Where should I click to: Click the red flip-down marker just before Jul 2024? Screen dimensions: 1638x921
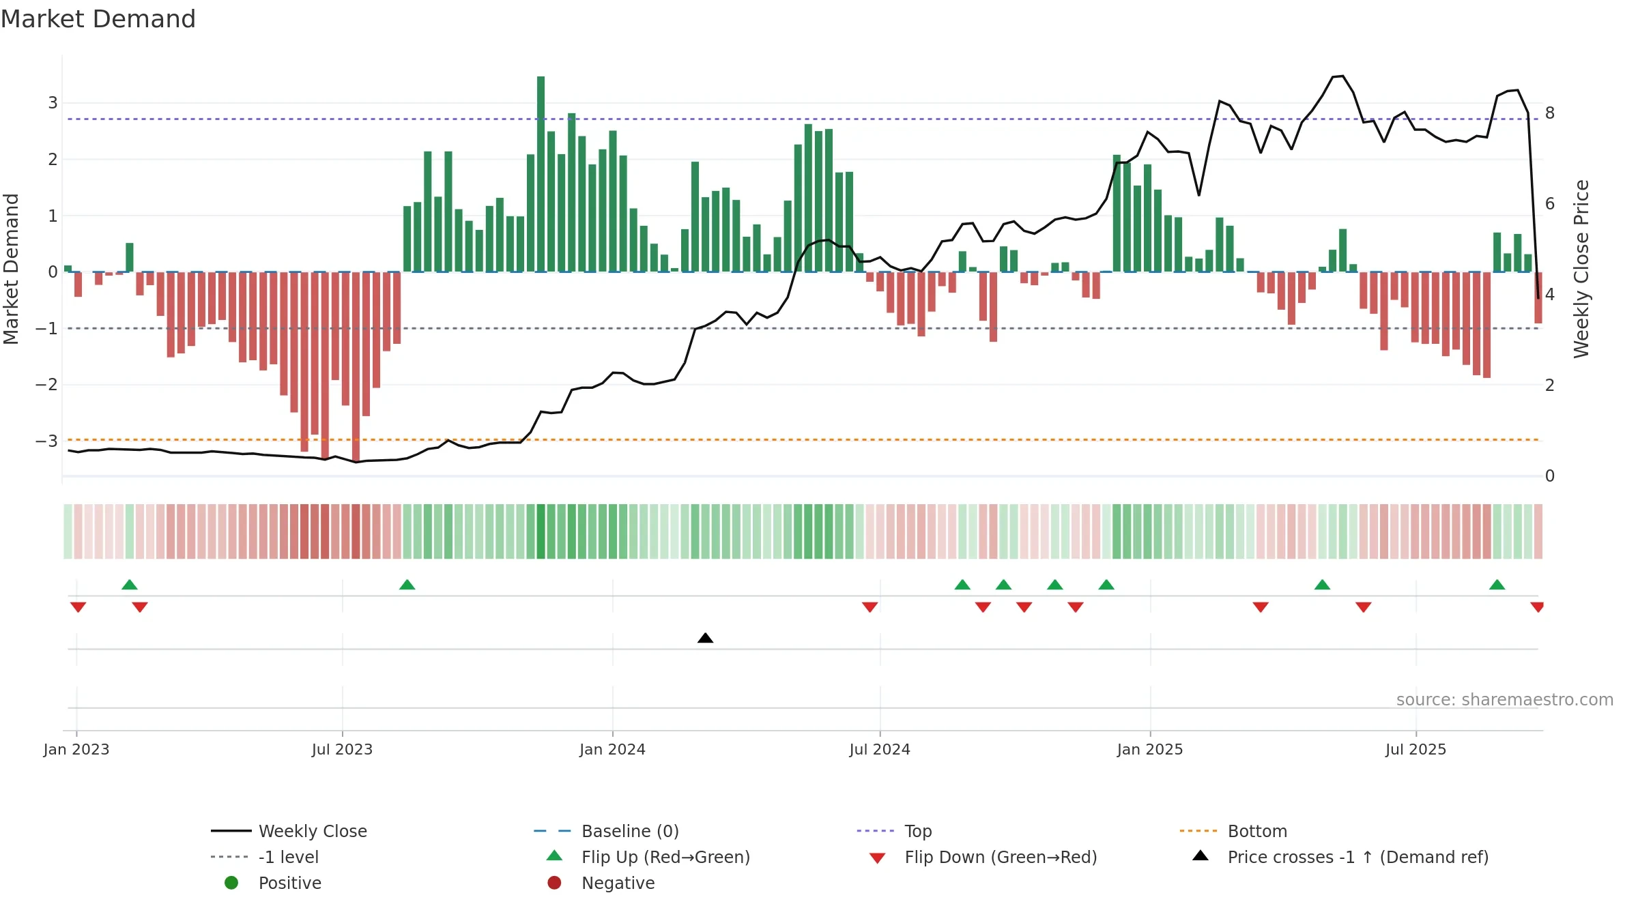pos(870,607)
